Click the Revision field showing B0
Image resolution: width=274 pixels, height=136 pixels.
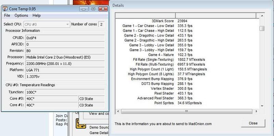point(65,51)
